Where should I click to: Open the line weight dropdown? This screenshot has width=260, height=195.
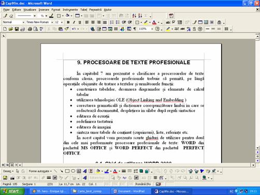pos(46,16)
